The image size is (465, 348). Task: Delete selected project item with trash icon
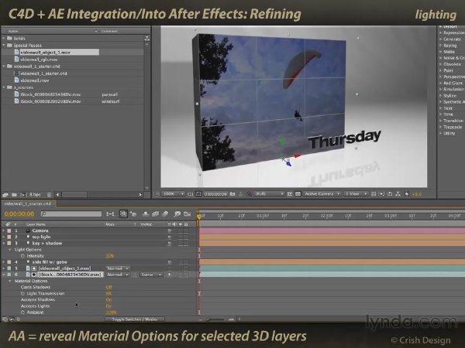(50, 195)
